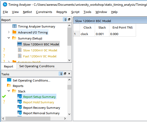The height and width of the screenshot is (122, 147).
Task: Select Advanced I/O Timing in report tree
Action: pyautogui.click(x=33, y=32)
